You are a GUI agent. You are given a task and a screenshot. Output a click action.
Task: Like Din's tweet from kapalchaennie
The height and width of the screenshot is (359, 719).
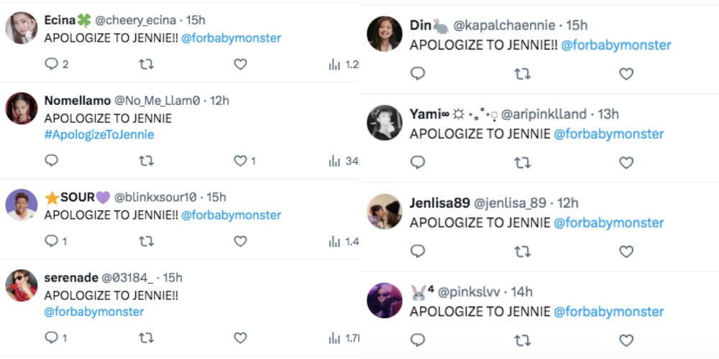click(x=626, y=74)
